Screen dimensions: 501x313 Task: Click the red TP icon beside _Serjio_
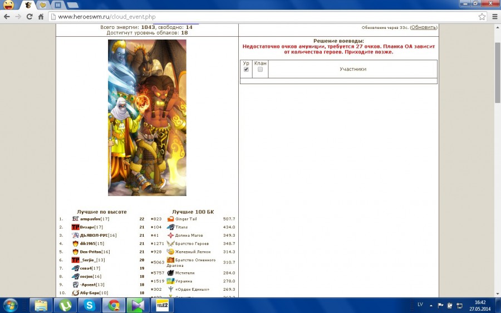coord(75,260)
